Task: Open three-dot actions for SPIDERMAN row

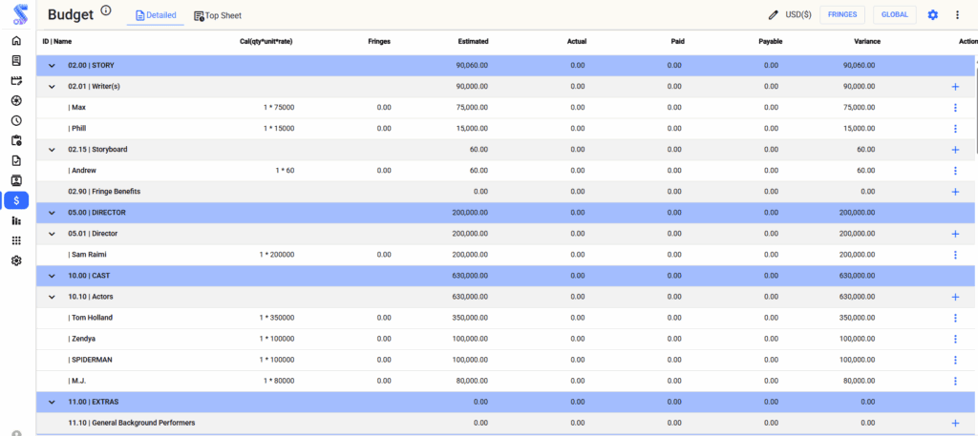Action: click(x=955, y=360)
